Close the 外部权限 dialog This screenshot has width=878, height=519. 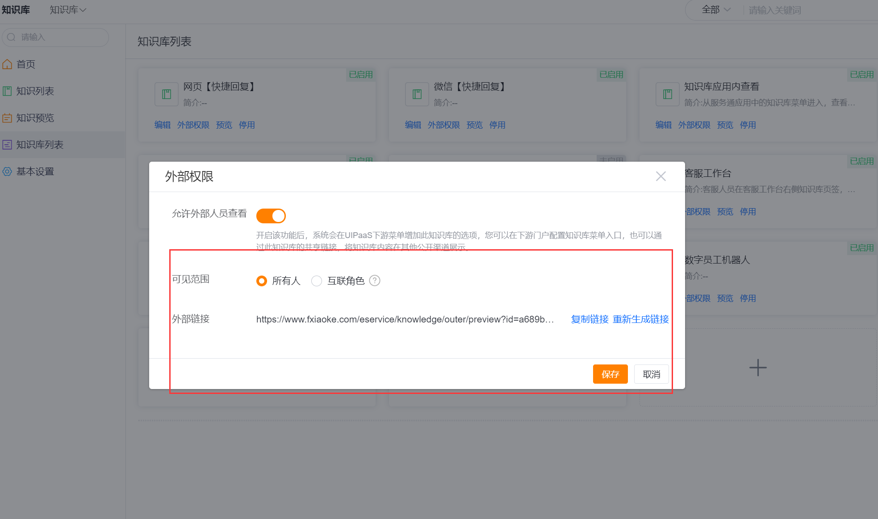pos(661,176)
